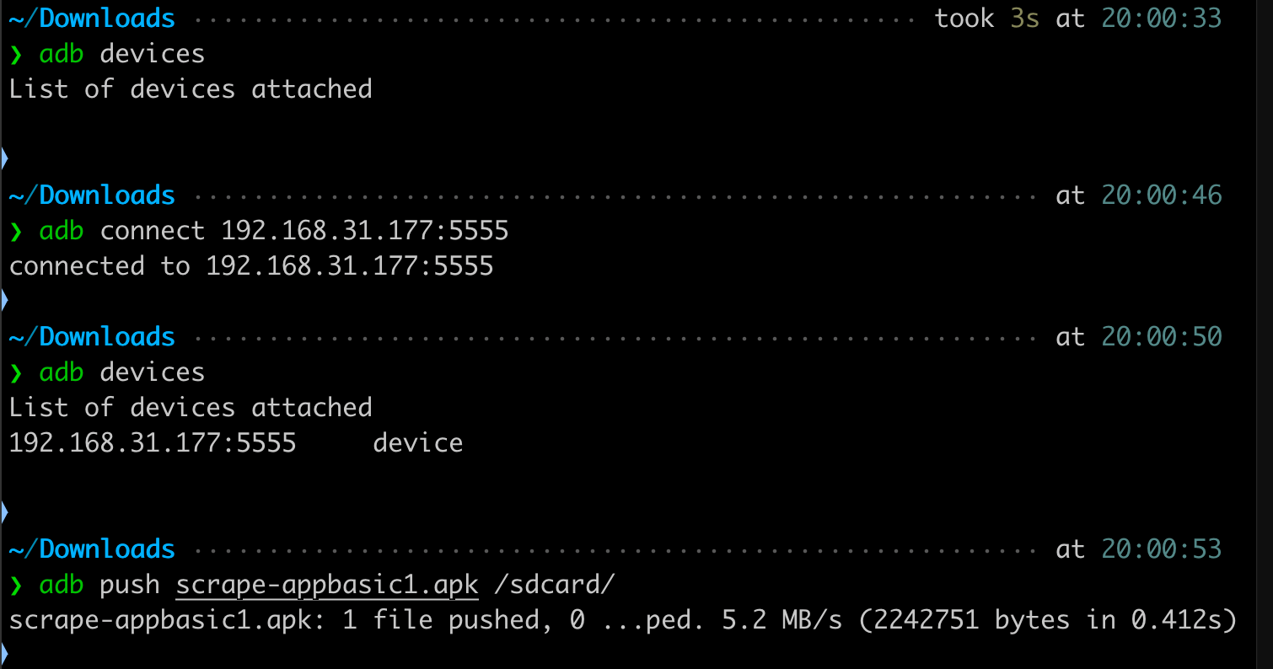Click the "device" status word in list

pyautogui.click(x=418, y=443)
